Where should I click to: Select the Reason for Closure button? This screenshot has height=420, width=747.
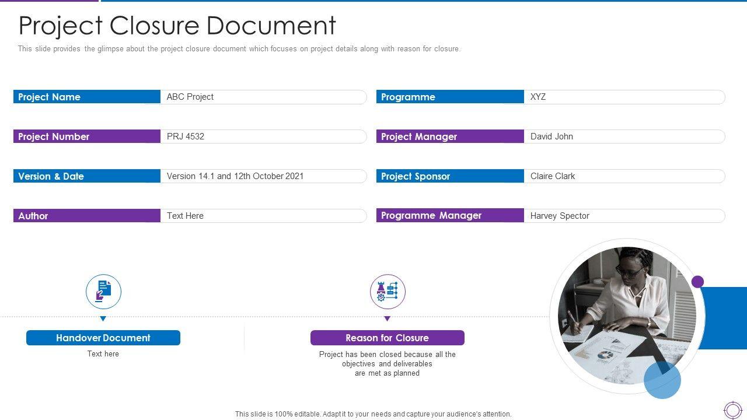(x=388, y=338)
